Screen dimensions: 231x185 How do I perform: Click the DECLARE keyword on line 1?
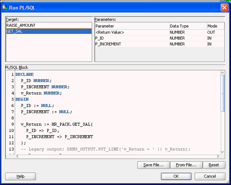coord(25,74)
